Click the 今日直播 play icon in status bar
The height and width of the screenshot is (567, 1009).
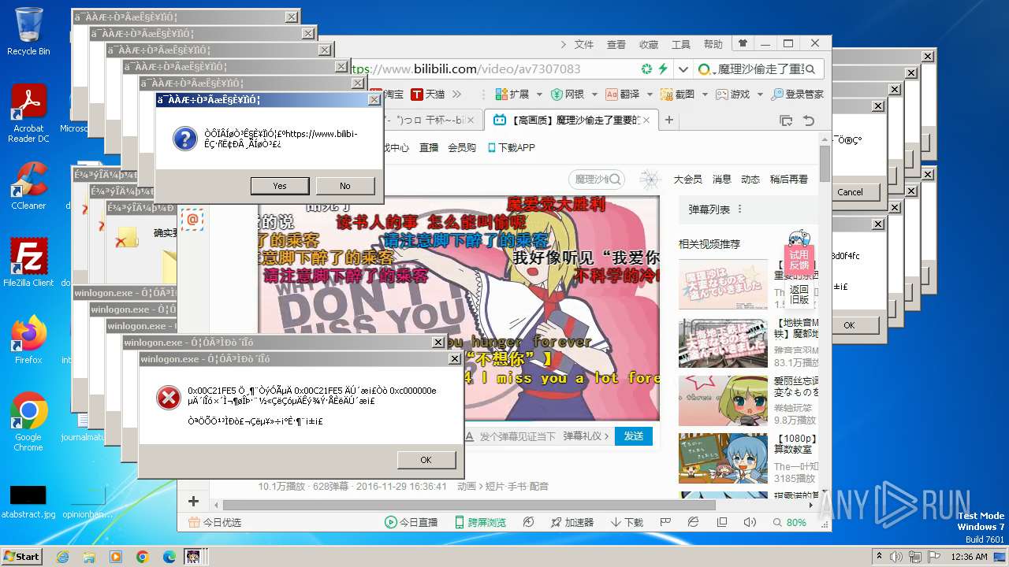pyautogui.click(x=391, y=522)
